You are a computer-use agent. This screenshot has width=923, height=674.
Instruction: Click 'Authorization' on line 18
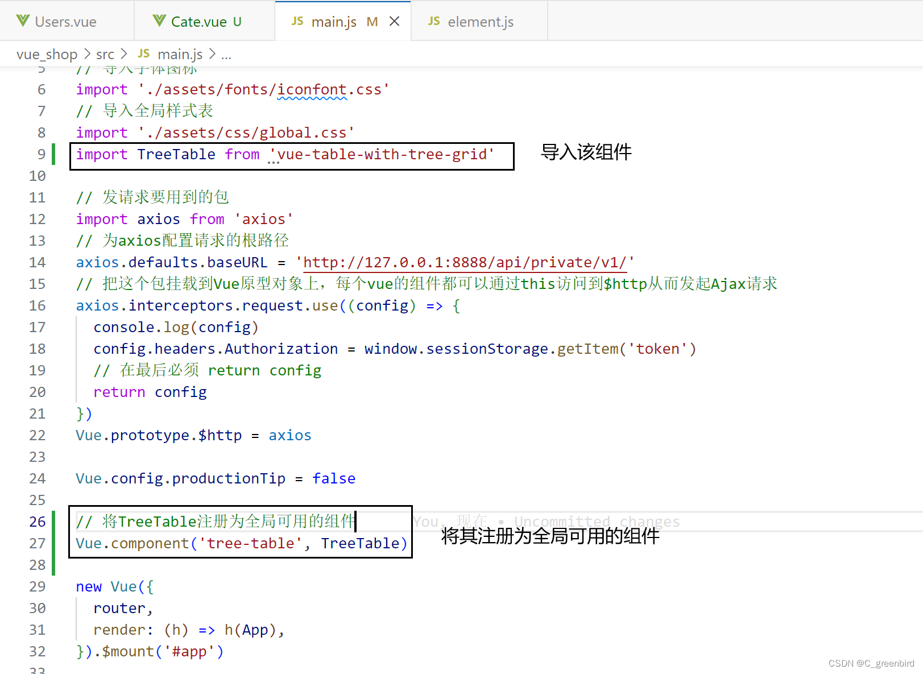click(x=281, y=349)
